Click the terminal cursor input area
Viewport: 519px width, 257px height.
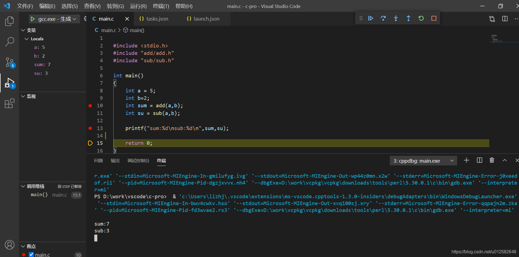pyautogui.click(x=96, y=238)
